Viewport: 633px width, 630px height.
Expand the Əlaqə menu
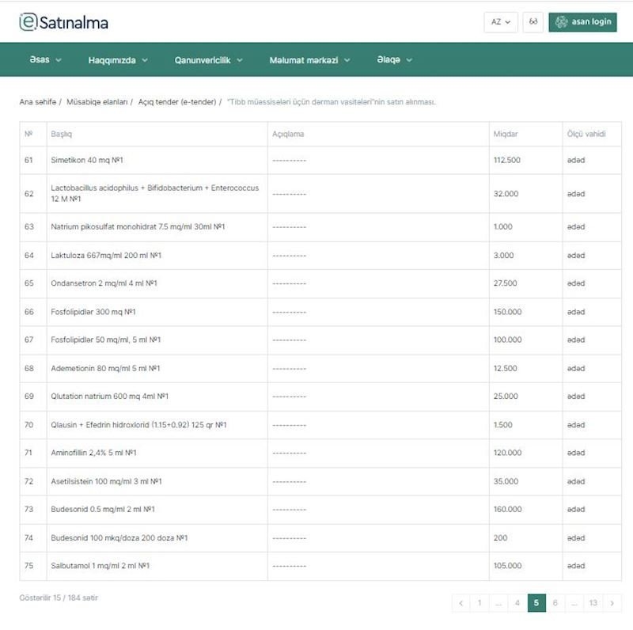pos(394,60)
